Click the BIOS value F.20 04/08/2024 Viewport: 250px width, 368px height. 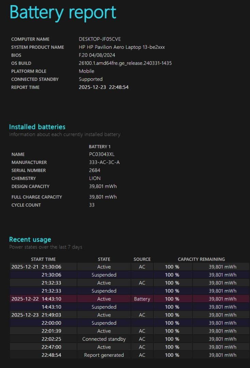click(x=97, y=55)
